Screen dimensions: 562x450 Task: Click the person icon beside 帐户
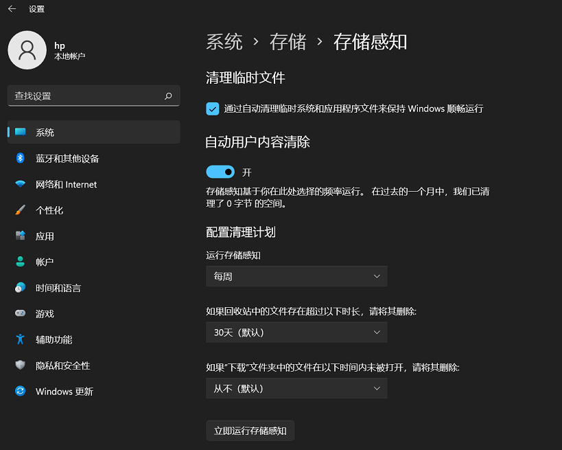[x=21, y=262]
